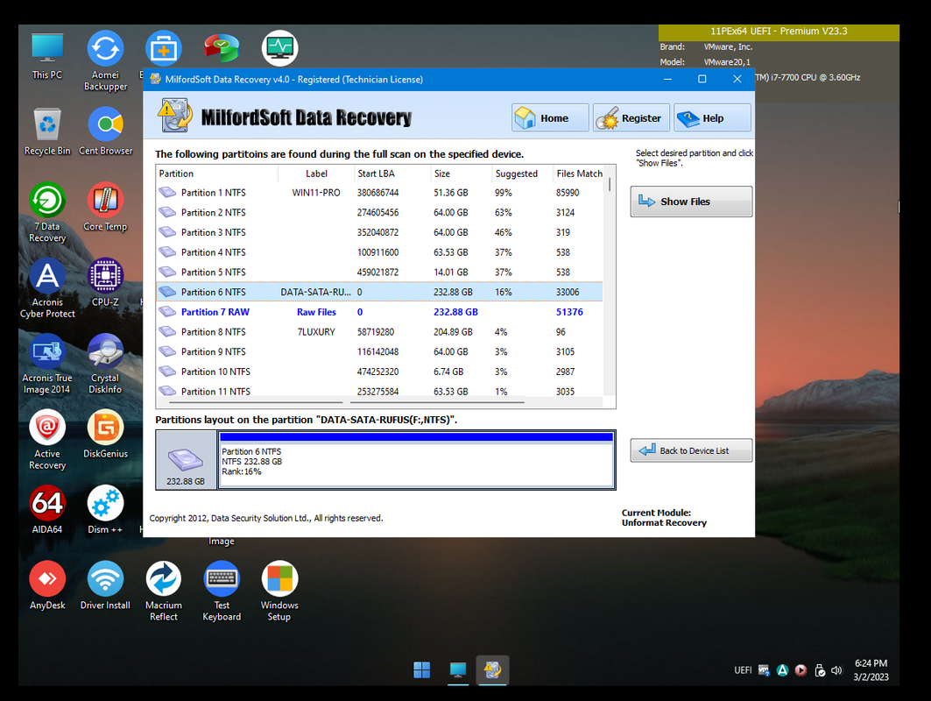Image resolution: width=931 pixels, height=701 pixels.
Task: Click the 232.88 GB disk thumbnail
Action: (x=186, y=460)
